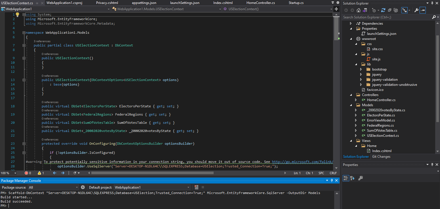440x209 pixels.
Task: Click the Home icon in Solution Explorer
Action: [358, 10]
